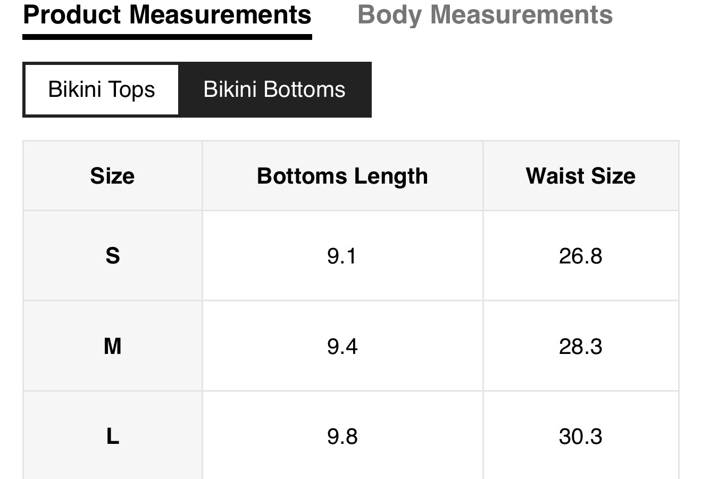The height and width of the screenshot is (479, 702).
Task: Click the 9.4 bottoms length value
Action: point(342,346)
